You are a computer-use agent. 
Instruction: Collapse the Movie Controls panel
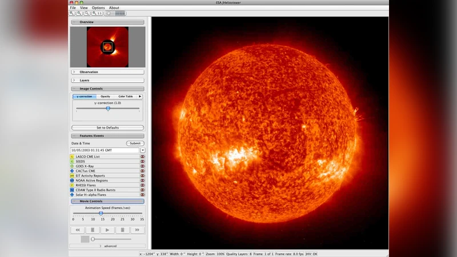tap(107, 201)
